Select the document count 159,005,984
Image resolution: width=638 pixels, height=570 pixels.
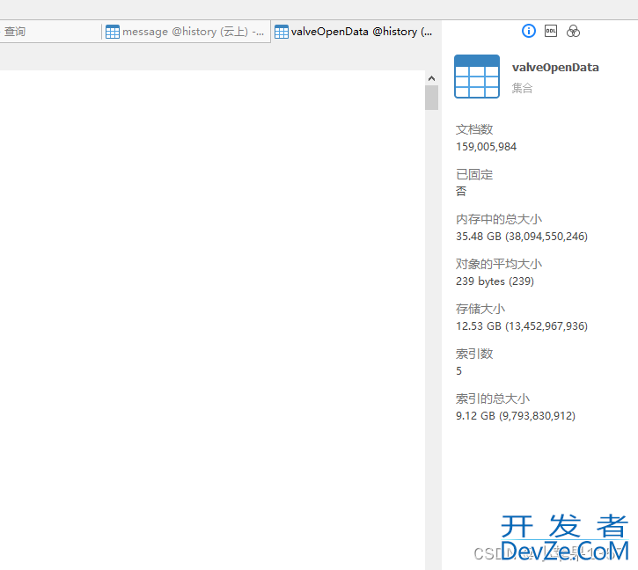(487, 147)
